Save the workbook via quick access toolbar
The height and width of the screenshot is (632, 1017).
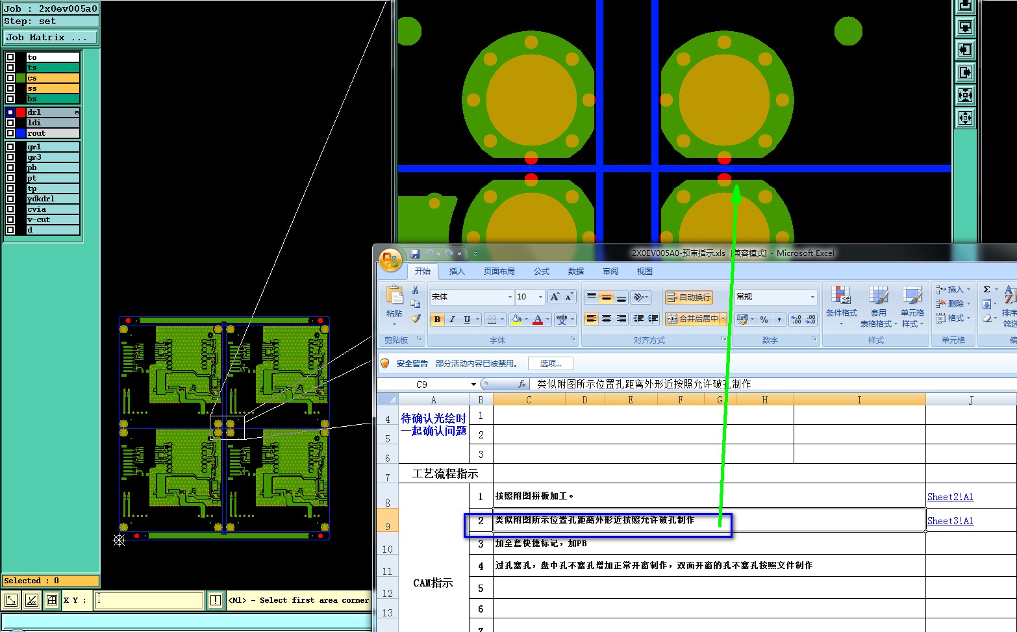point(415,253)
